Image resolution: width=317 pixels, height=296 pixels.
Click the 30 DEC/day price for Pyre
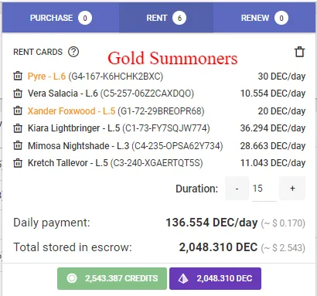[x=281, y=77]
